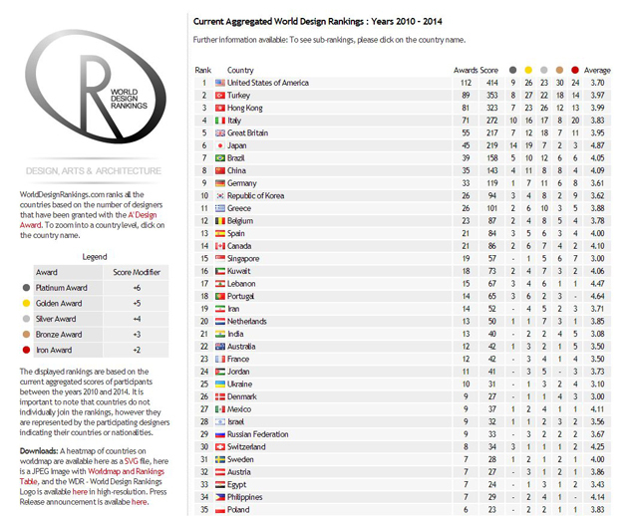Click Turkey's score value 353
The width and height of the screenshot is (638, 516).
coord(492,96)
